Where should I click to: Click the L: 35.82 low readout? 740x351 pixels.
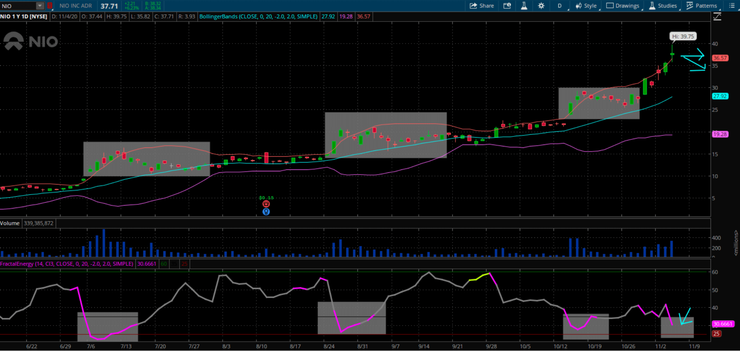point(141,17)
